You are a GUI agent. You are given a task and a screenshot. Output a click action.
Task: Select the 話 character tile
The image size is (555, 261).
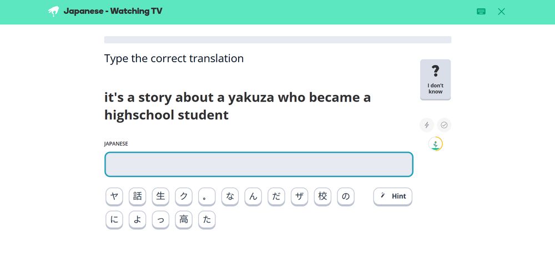point(138,196)
